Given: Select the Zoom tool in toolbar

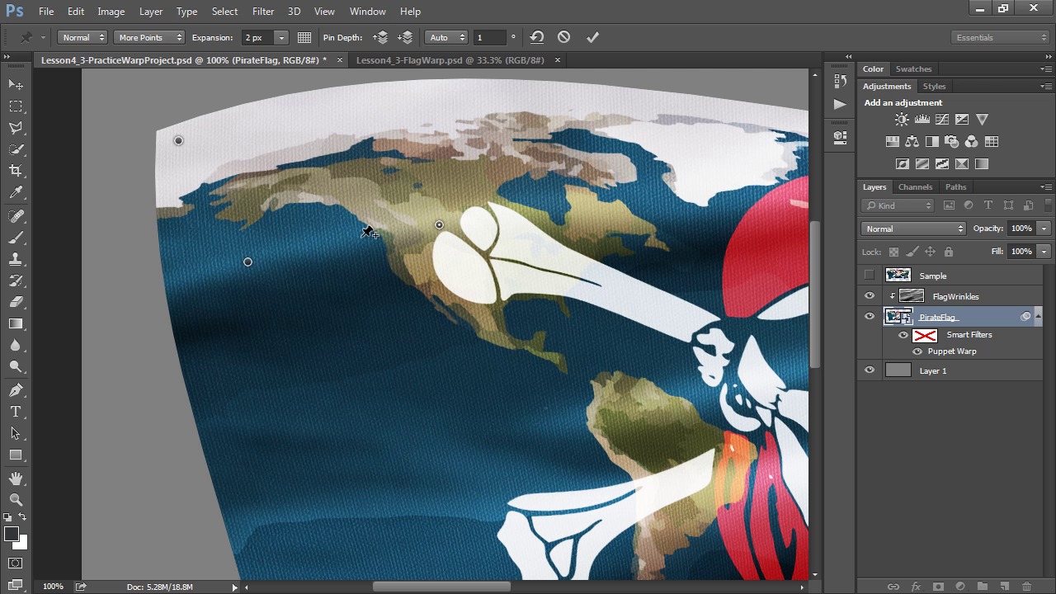Looking at the screenshot, I should [x=16, y=499].
